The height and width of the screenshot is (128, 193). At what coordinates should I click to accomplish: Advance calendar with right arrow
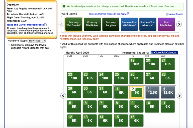tap(179, 96)
